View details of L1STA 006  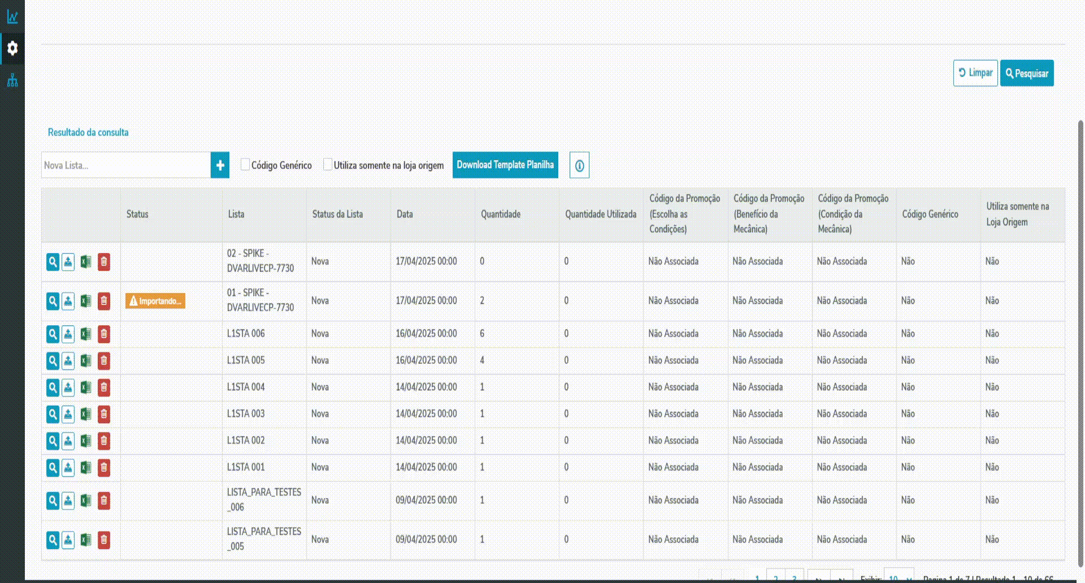point(53,334)
